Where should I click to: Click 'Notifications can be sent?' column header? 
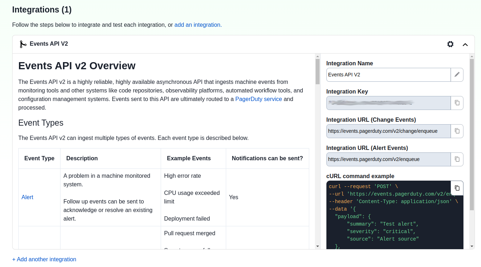pyautogui.click(x=267, y=158)
